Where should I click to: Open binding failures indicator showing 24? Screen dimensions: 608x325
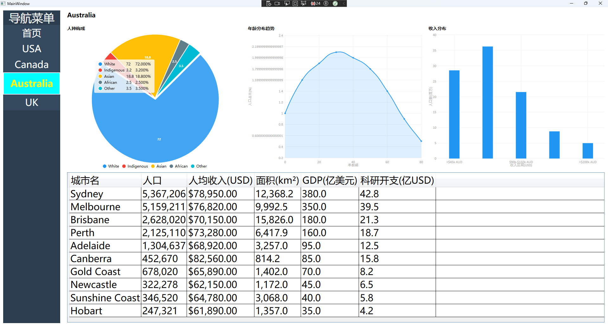pyautogui.click(x=316, y=3)
